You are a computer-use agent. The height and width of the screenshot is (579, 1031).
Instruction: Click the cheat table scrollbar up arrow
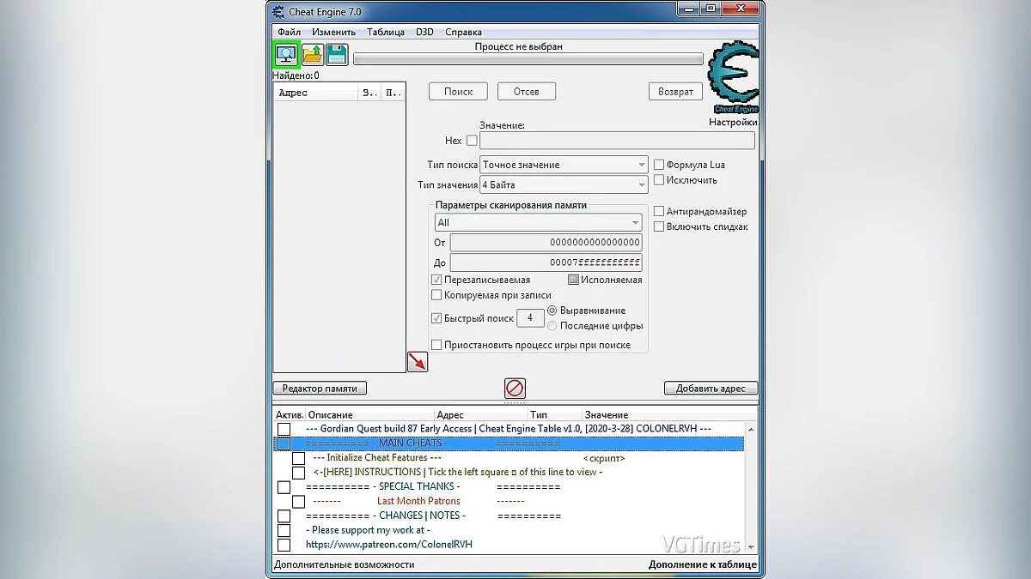(x=752, y=428)
